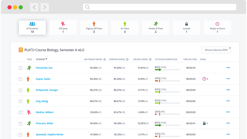The width and height of the screenshot is (247, 139).
Task: Open the more options menu for Fernandez, Eva
Action: click(x=228, y=68)
